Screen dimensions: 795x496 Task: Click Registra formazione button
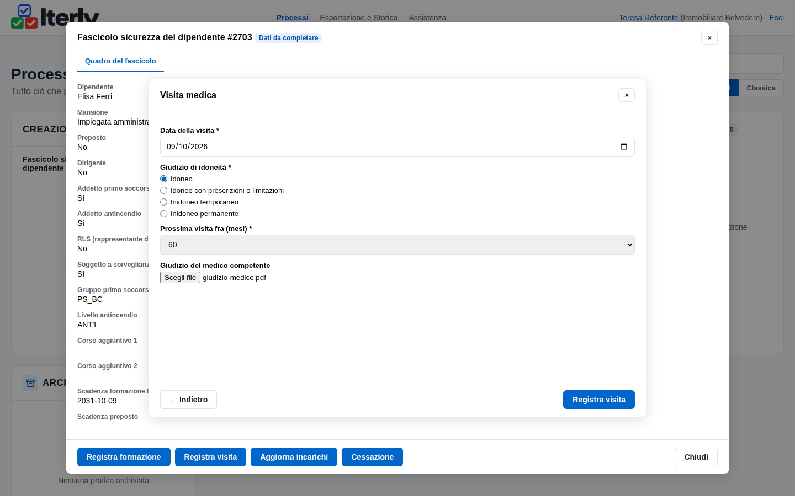124,457
